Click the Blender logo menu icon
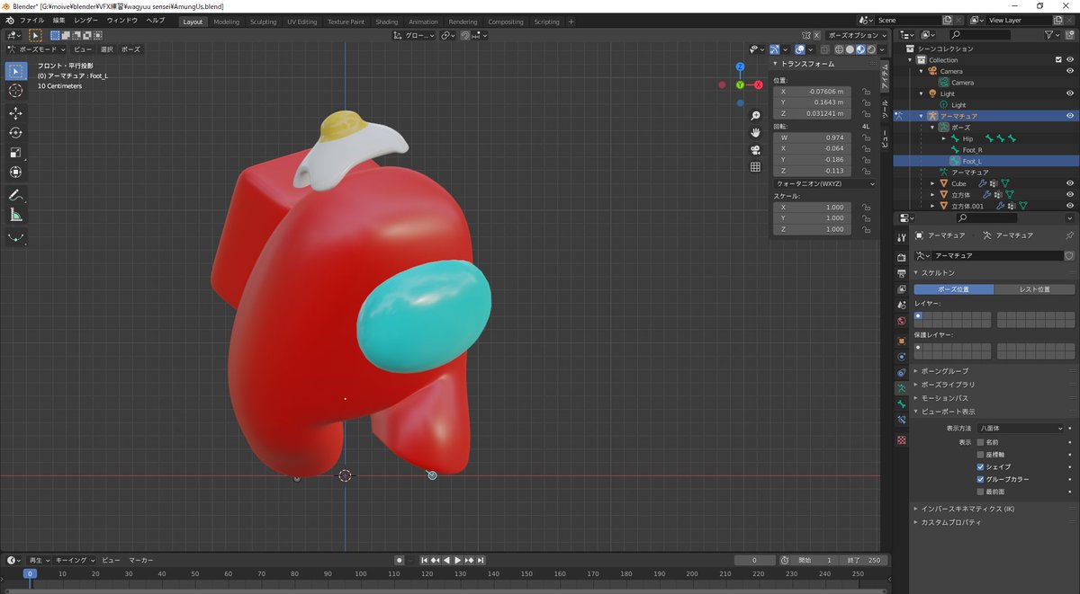The height and width of the screenshot is (594, 1080). tap(9, 20)
